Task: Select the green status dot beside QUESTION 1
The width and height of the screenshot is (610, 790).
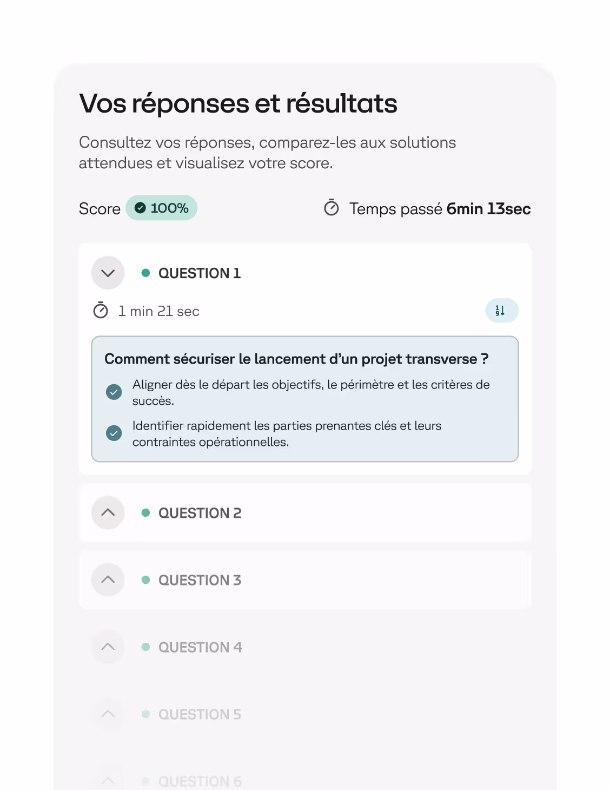Action: coord(145,273)
